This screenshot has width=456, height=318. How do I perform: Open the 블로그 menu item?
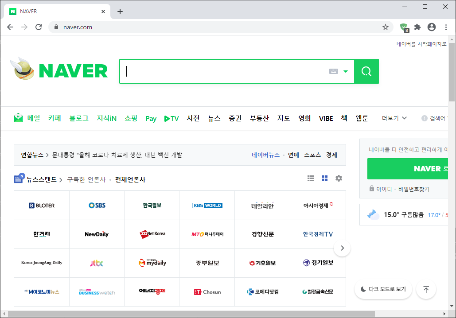(x=79, y=118)
